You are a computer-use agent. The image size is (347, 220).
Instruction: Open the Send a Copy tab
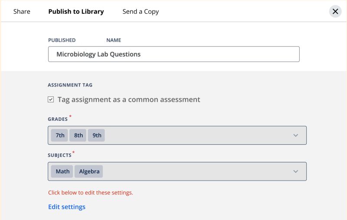[x=141, y=12]
